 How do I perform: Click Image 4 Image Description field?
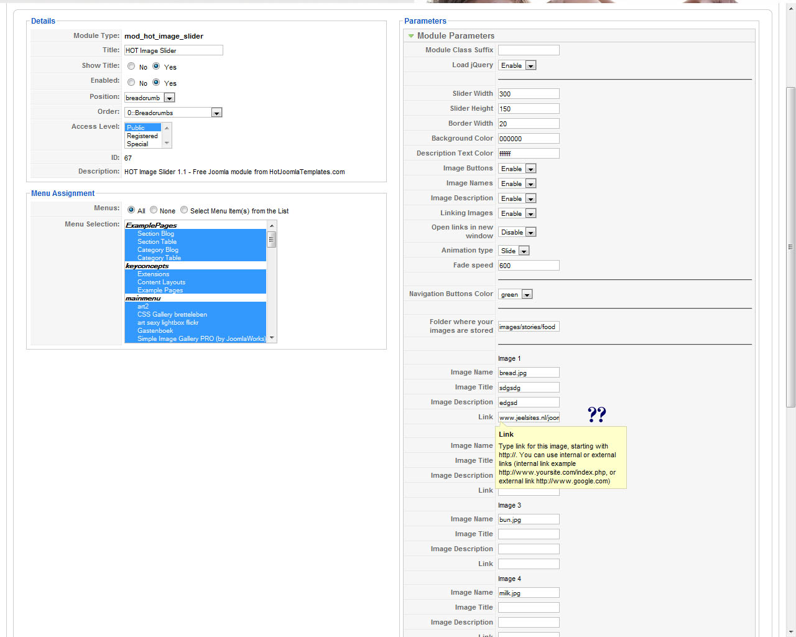529,622
